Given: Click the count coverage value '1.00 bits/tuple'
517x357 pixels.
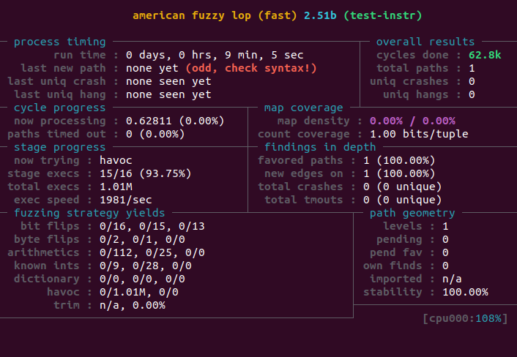Looking at the screenshot, I should coord(419,134).
